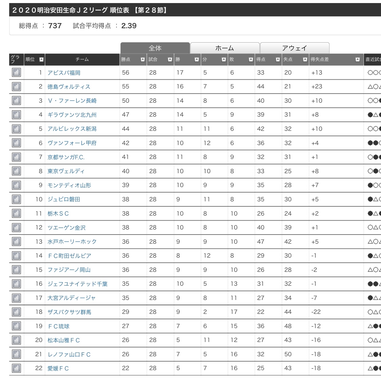The height and width of the screenshot is (382, 381).
Task: Open graph icon for 愛媛ＦＣ row
Action: pyautogui.click(x=16, y=368)
